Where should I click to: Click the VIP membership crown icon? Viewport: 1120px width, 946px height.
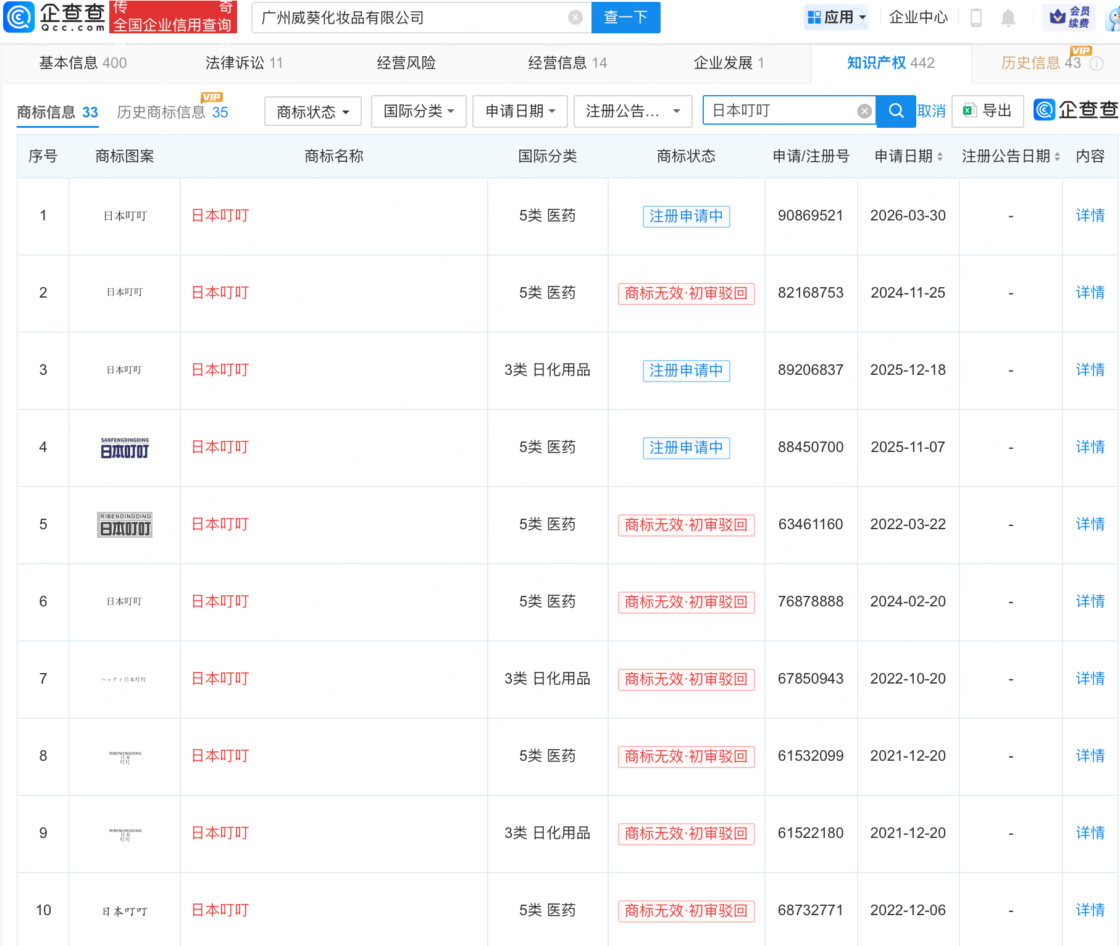click(1058, 17)
